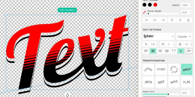Click the align left edges icon
This screenshot has height=97, width=195.
pyautogui.click(x=147, y=20)
